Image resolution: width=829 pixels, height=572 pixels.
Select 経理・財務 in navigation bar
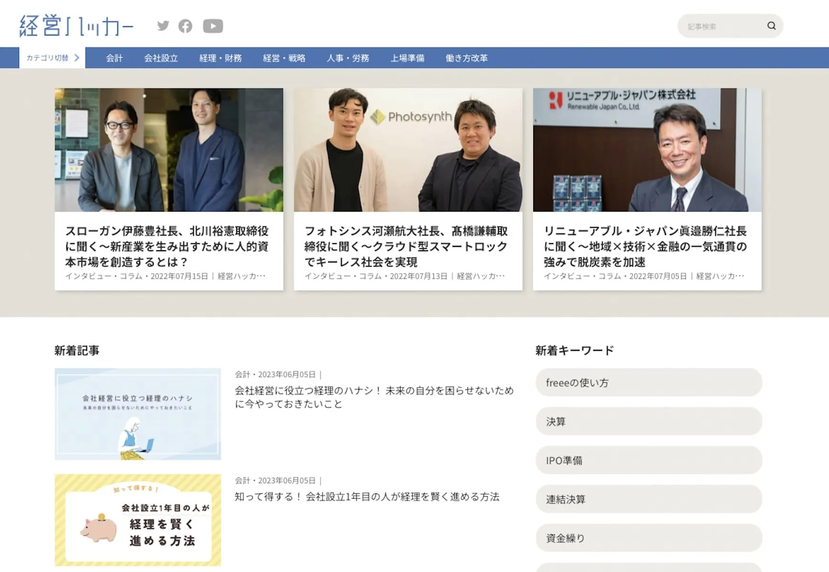(220, 58)
